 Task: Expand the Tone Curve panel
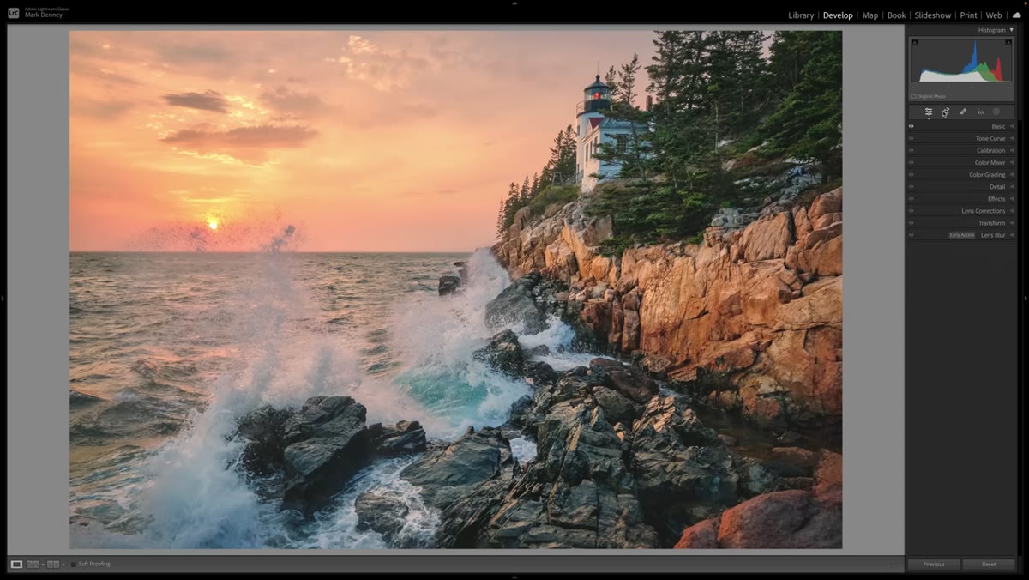[x=1012, y=138]
